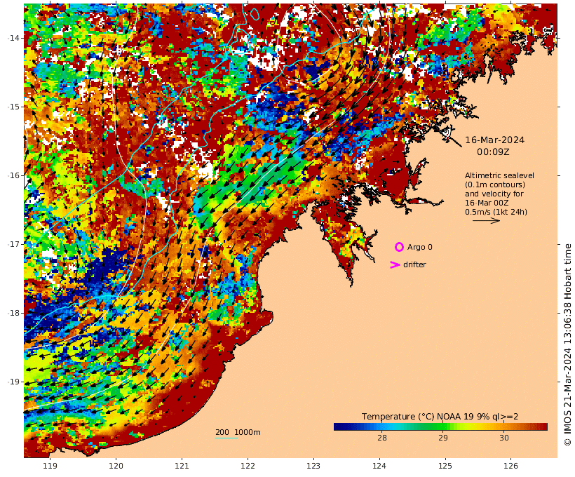This screenshot has width=575, height=477.
Task: Click the time text '00:09Z'
Action: coord(493,152)
